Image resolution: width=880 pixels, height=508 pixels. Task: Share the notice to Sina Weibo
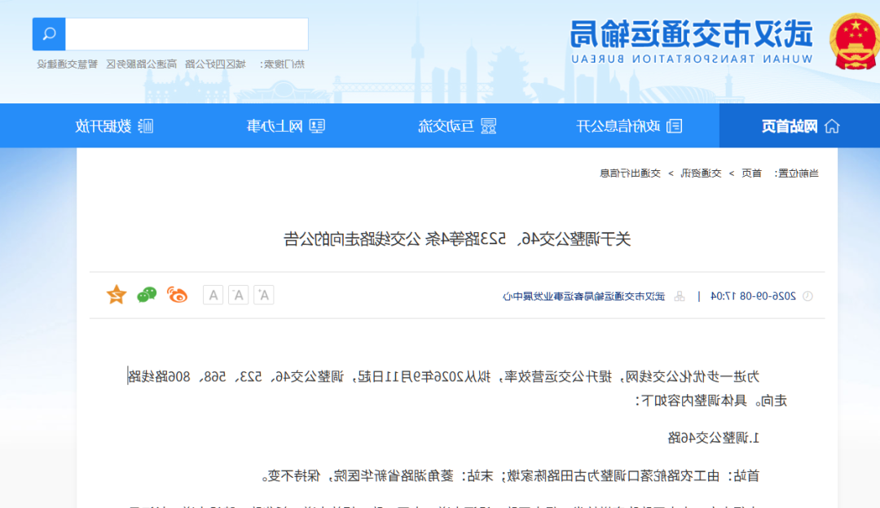177,295
